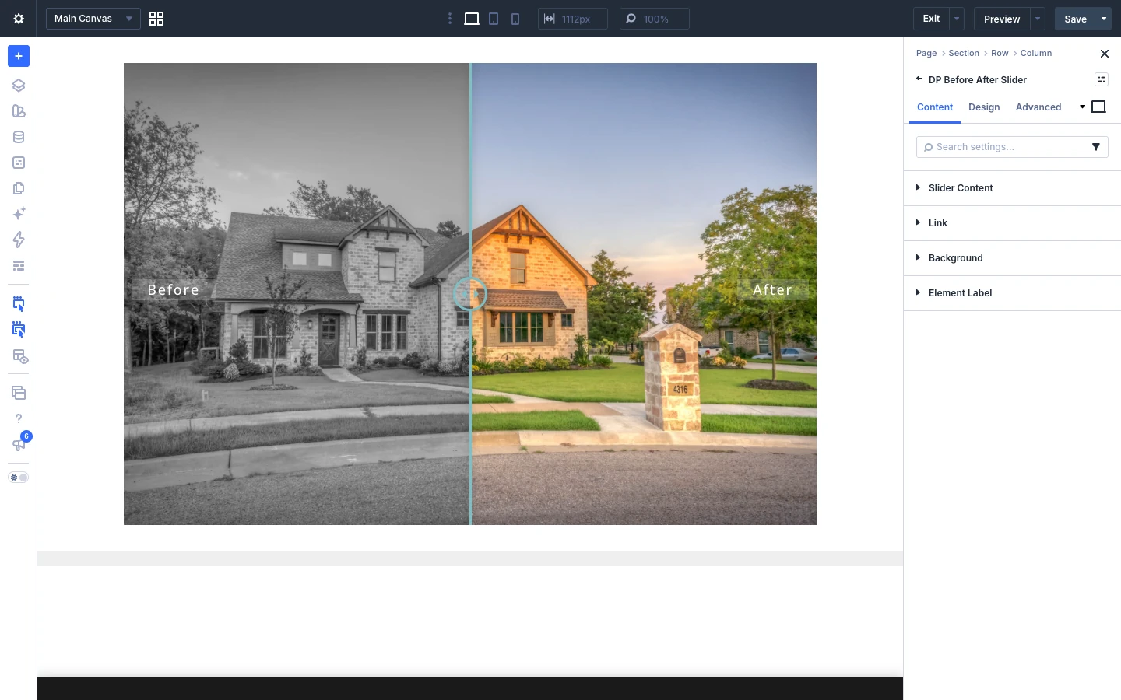This screenshot has height=700, width=1121.
Task: Switch to phone view icon
Action: (515, 19)
